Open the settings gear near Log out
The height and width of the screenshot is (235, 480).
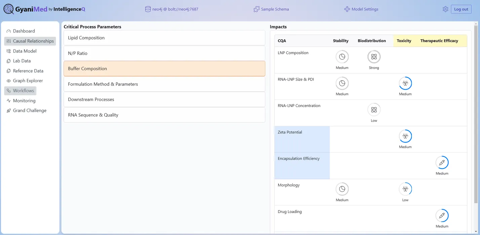pos(445,9)
